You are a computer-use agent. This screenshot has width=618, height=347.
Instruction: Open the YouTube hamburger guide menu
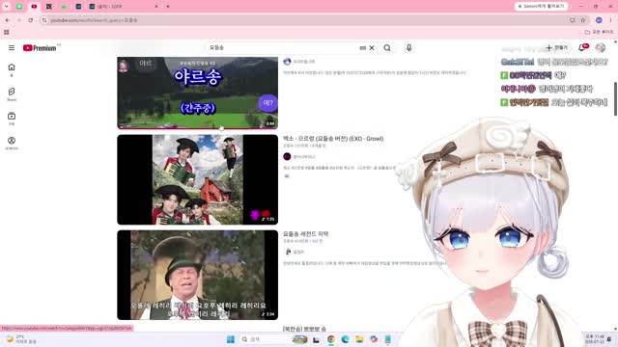point(12,47)
